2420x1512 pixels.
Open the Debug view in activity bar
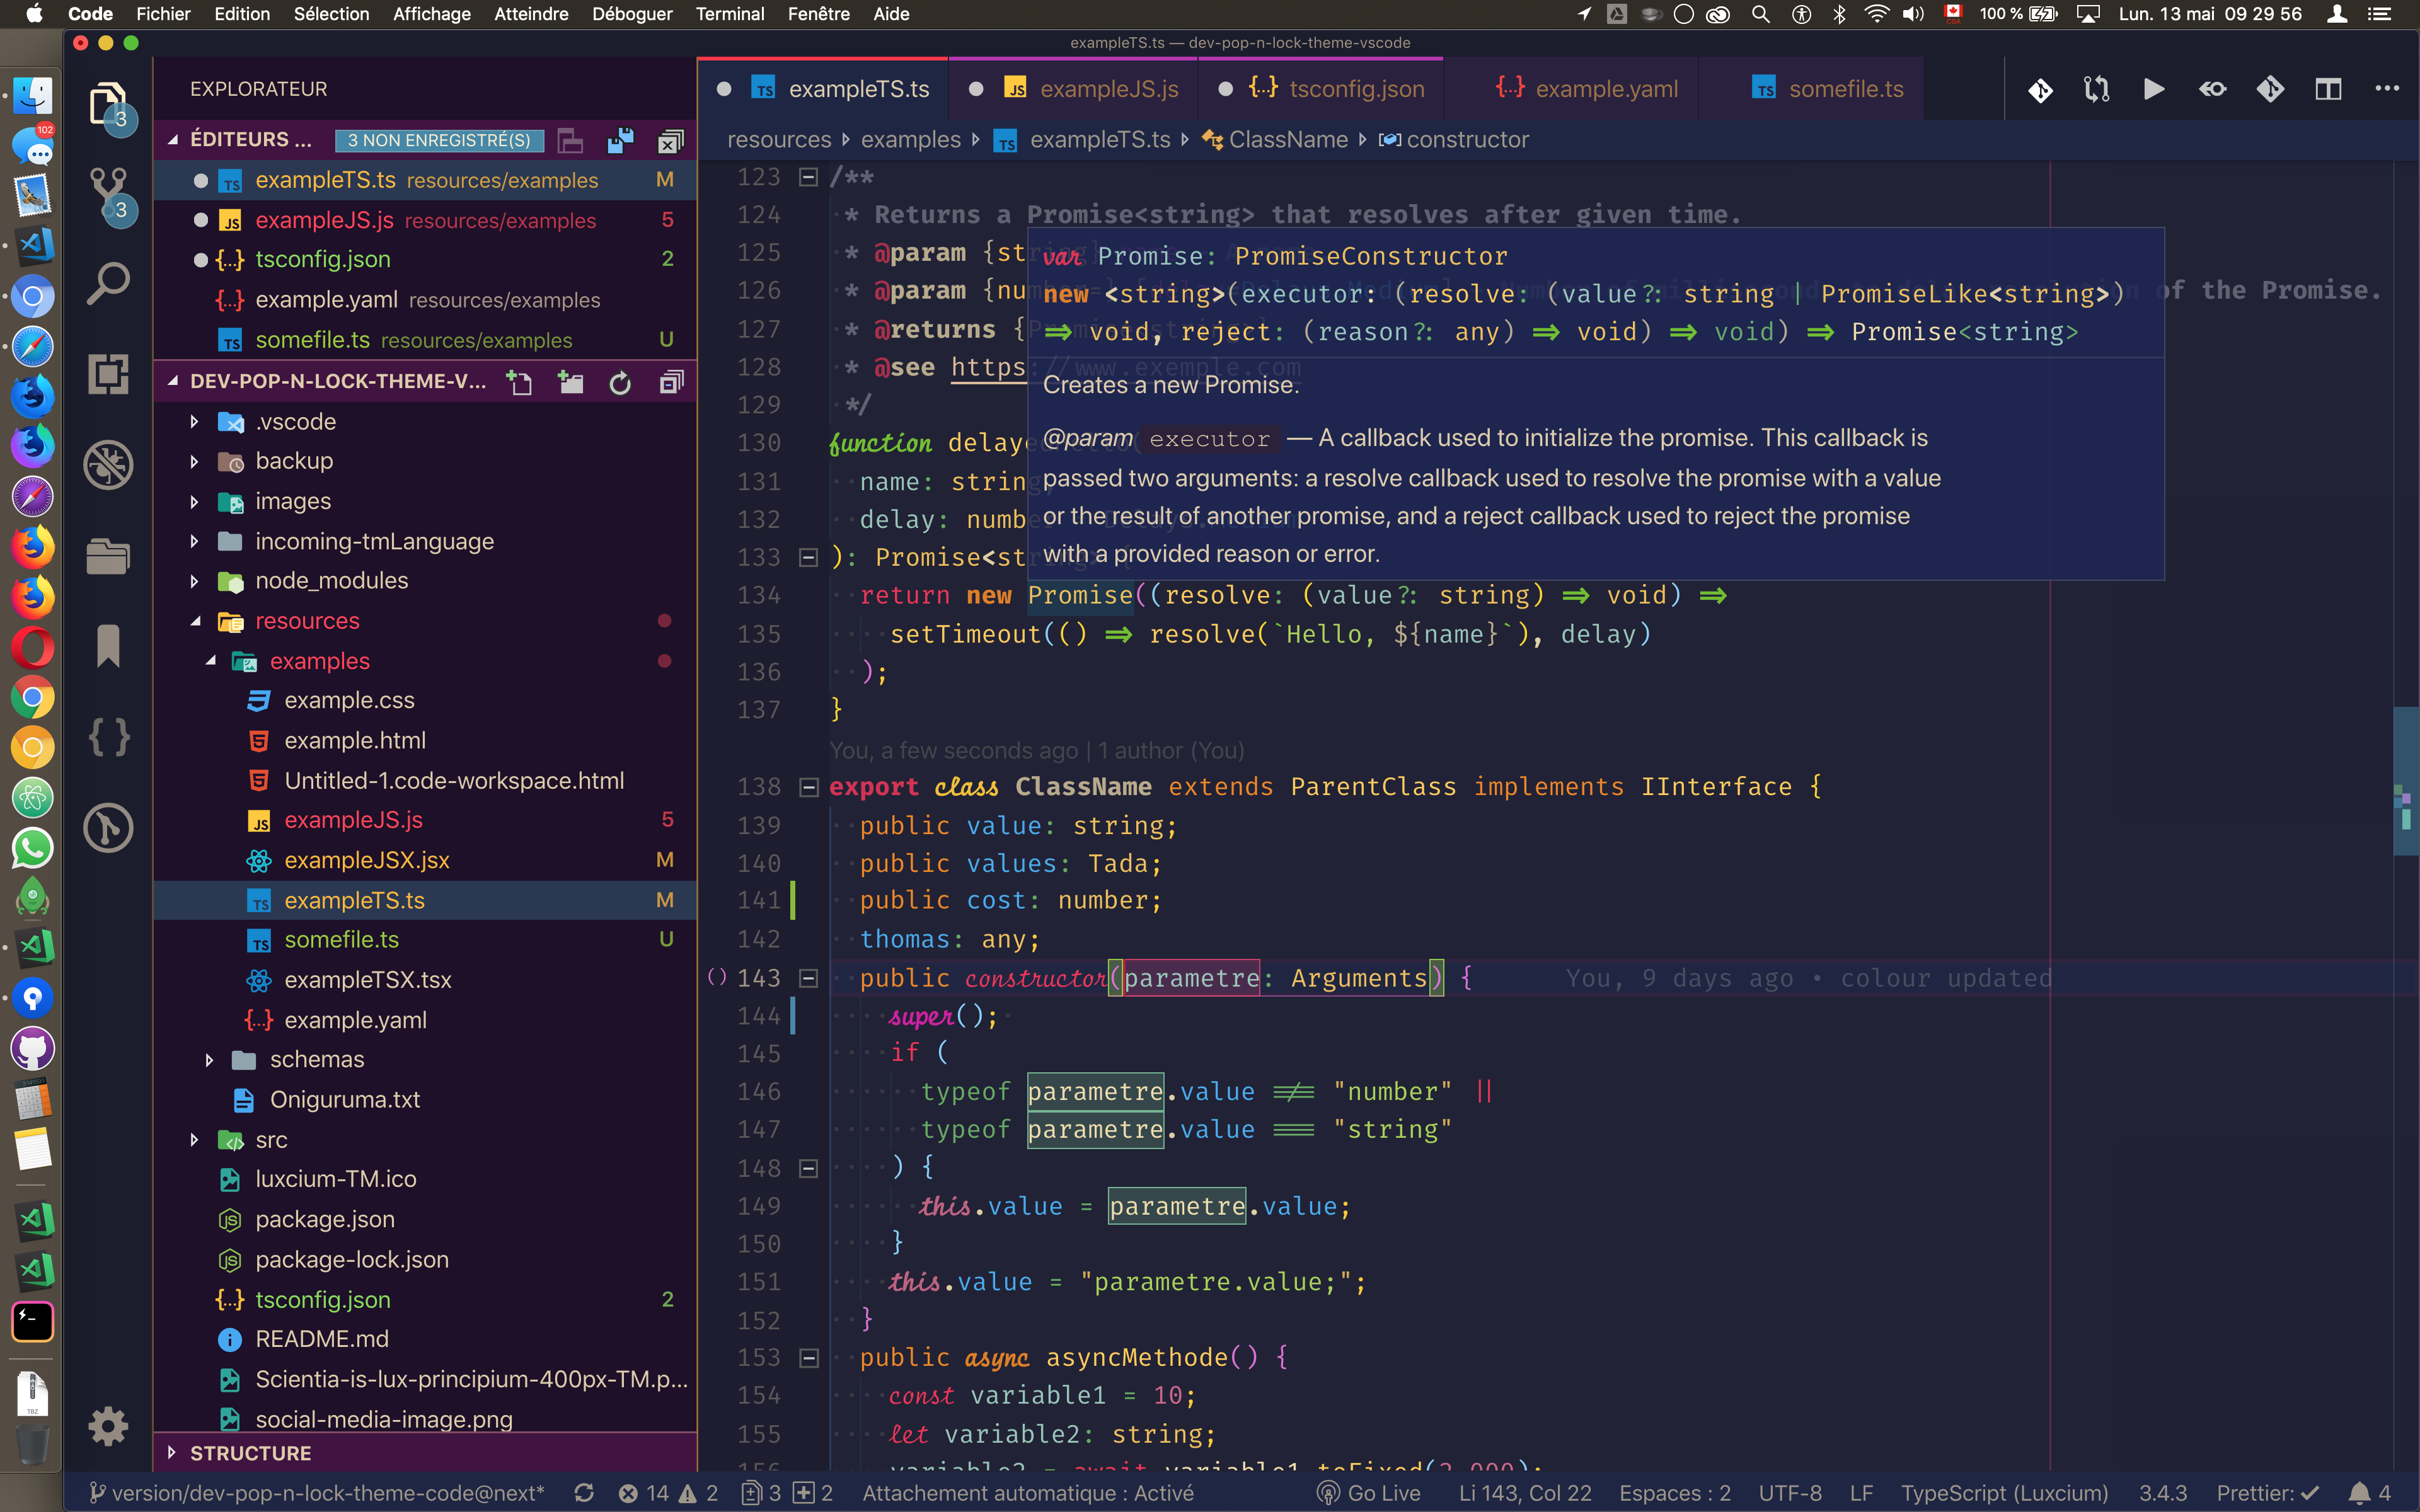click(108, 465)
